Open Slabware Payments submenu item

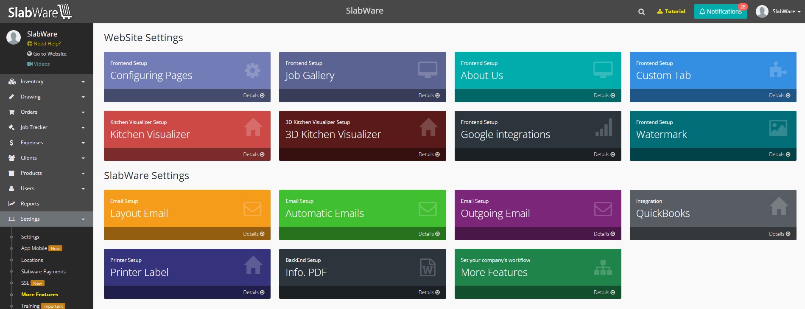(43, 272)
